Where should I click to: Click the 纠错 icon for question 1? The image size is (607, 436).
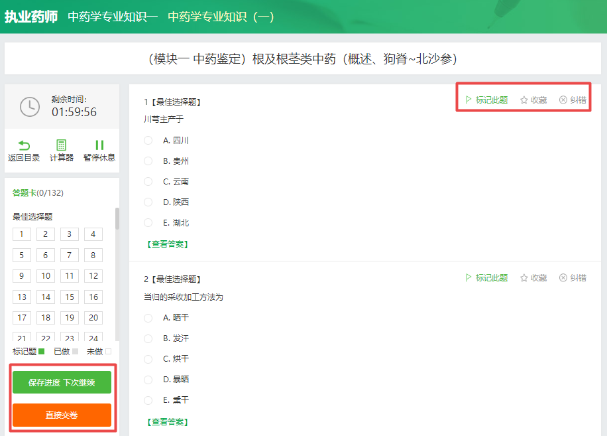coord(563,100)
